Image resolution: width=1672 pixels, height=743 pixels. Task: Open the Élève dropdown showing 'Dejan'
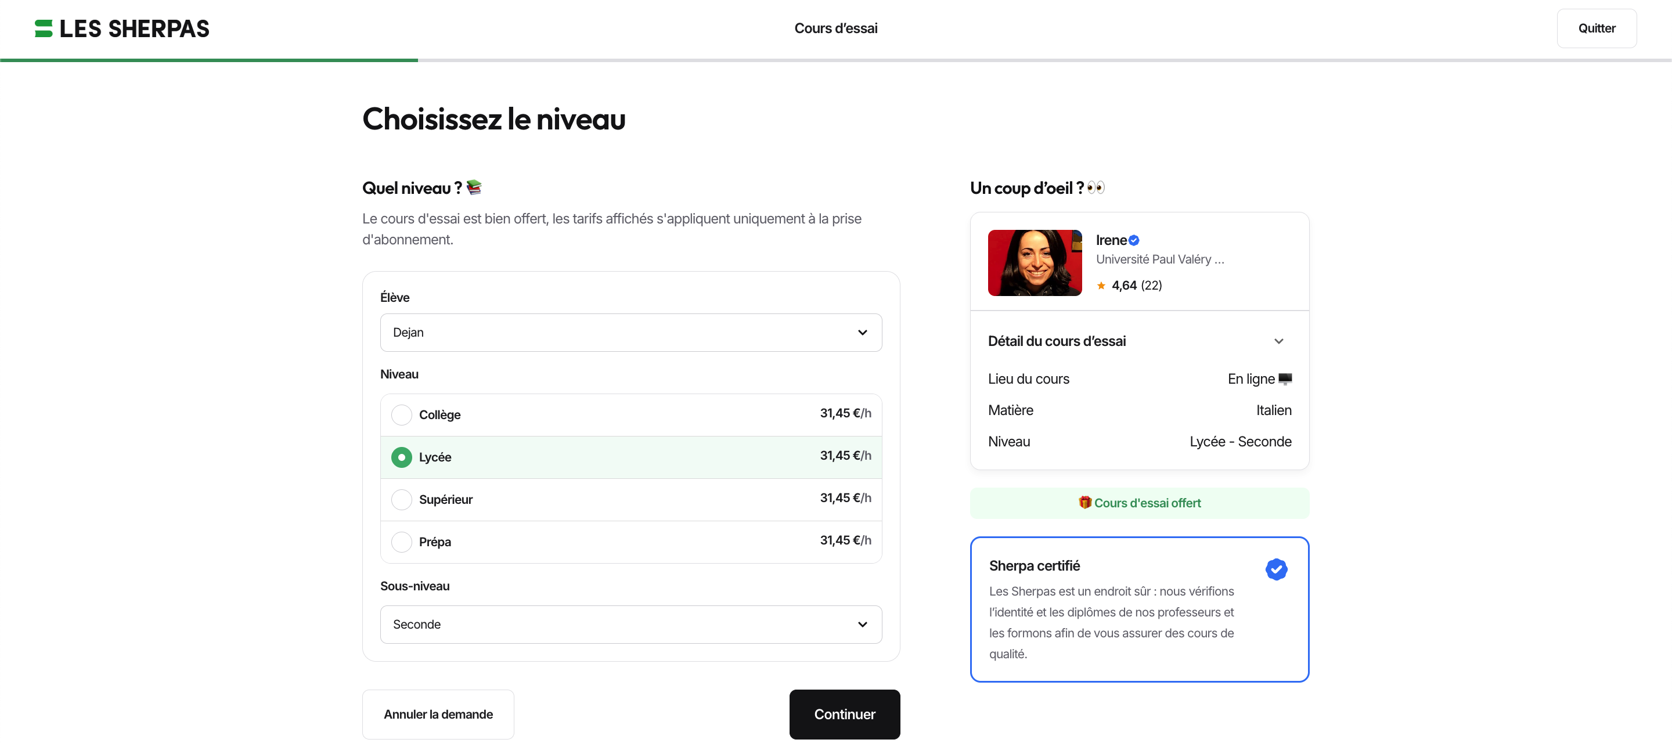click(630, 332)
